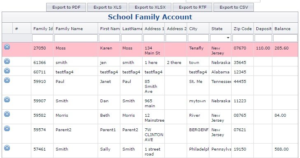The image size is (300, 158).
Task: Open details for Dan Smith 59907 plus icon
Action: tap(7, 99)
